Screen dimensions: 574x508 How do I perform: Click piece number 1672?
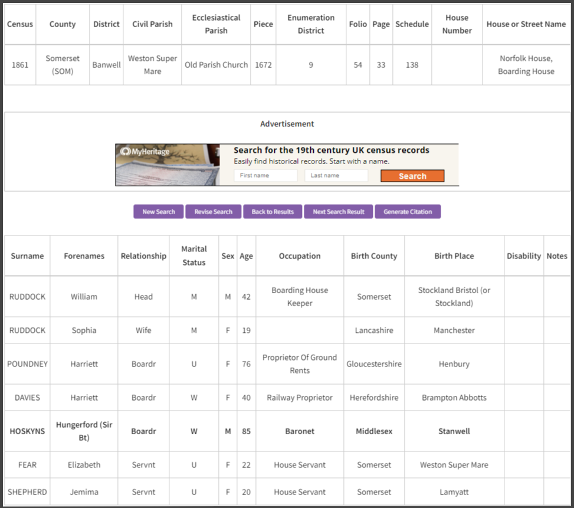pos(263,65)
